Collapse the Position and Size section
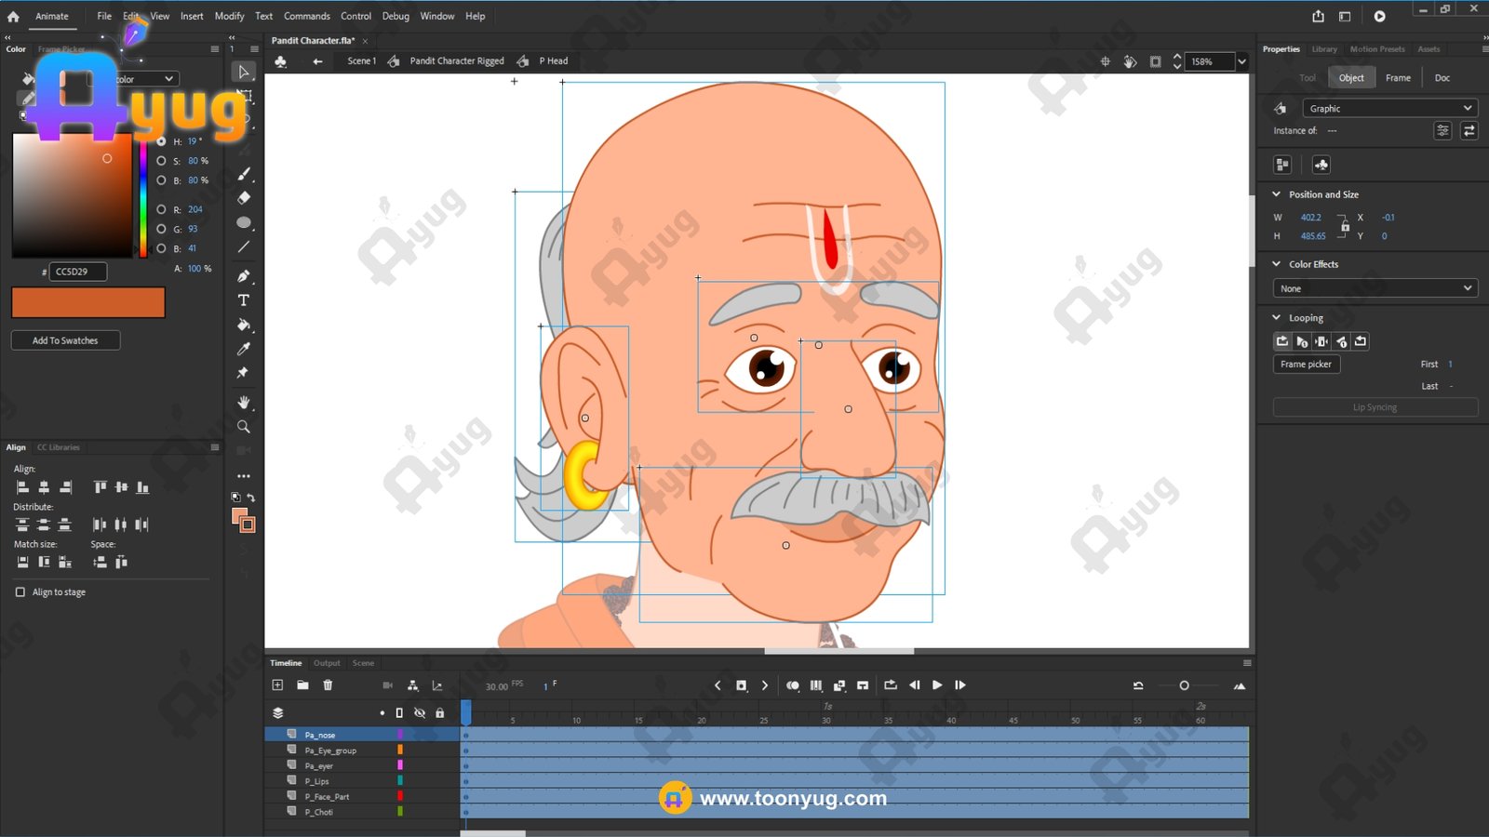 coord(1277,194)
